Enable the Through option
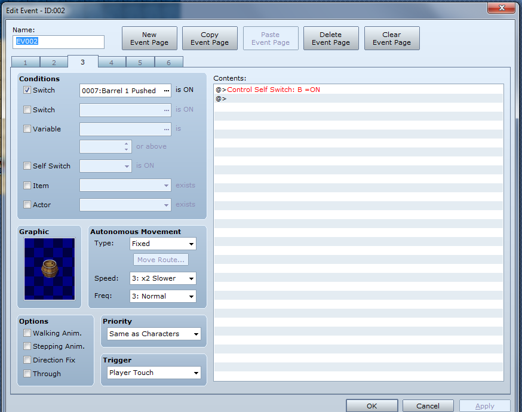Screen dimensions: 522x412 pos(27,374)
